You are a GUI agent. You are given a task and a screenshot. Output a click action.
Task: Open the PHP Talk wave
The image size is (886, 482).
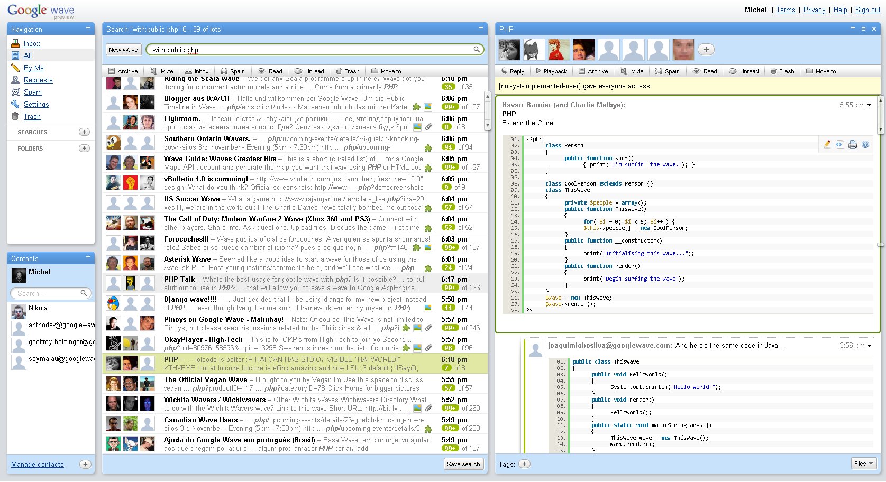click(x=295, y=283)
